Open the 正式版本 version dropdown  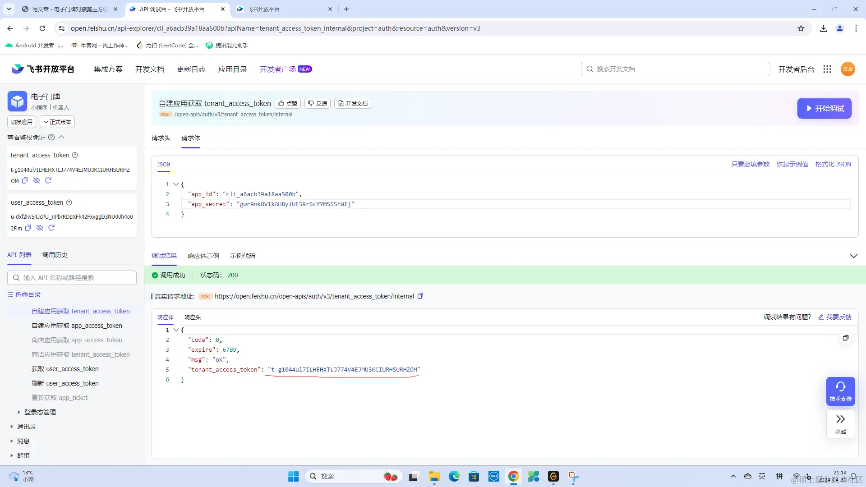(57, 122)
